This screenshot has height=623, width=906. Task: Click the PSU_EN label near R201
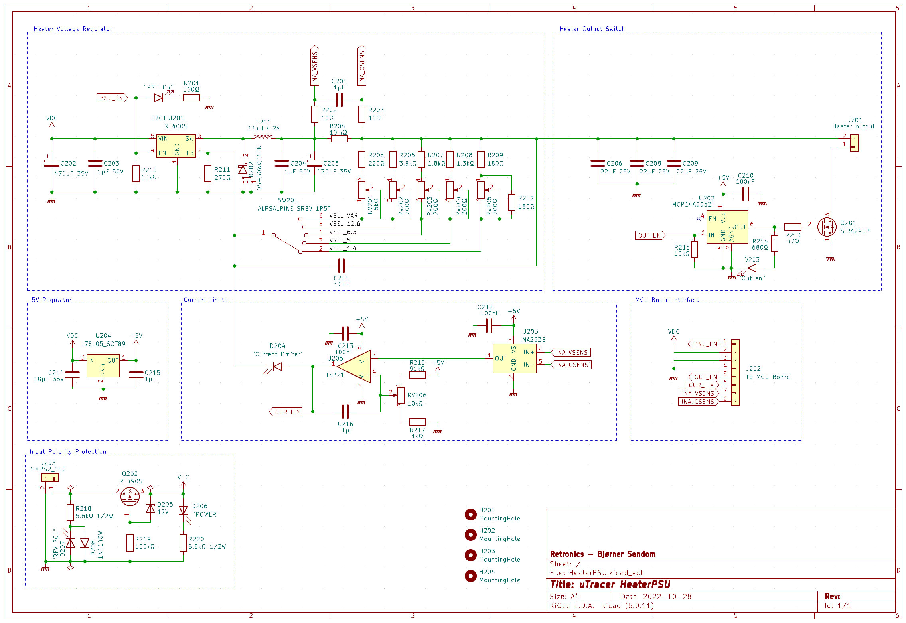pyautogui.click(x=111, y=98)
